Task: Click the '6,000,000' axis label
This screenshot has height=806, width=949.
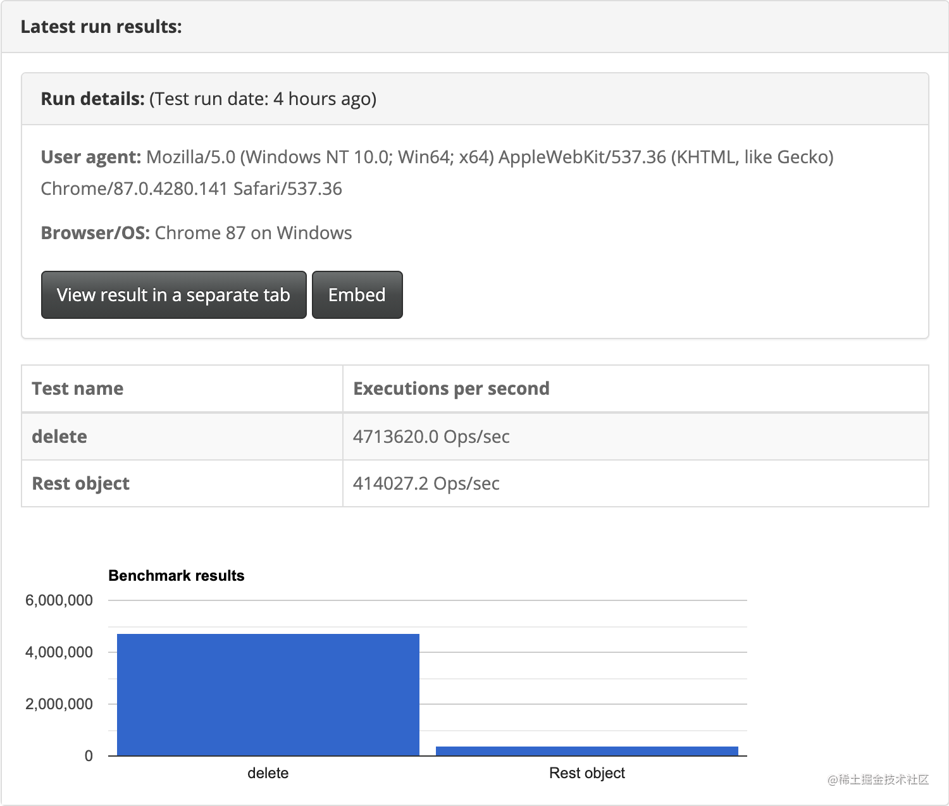Action: pyautogui.click(x=59, y=600)
